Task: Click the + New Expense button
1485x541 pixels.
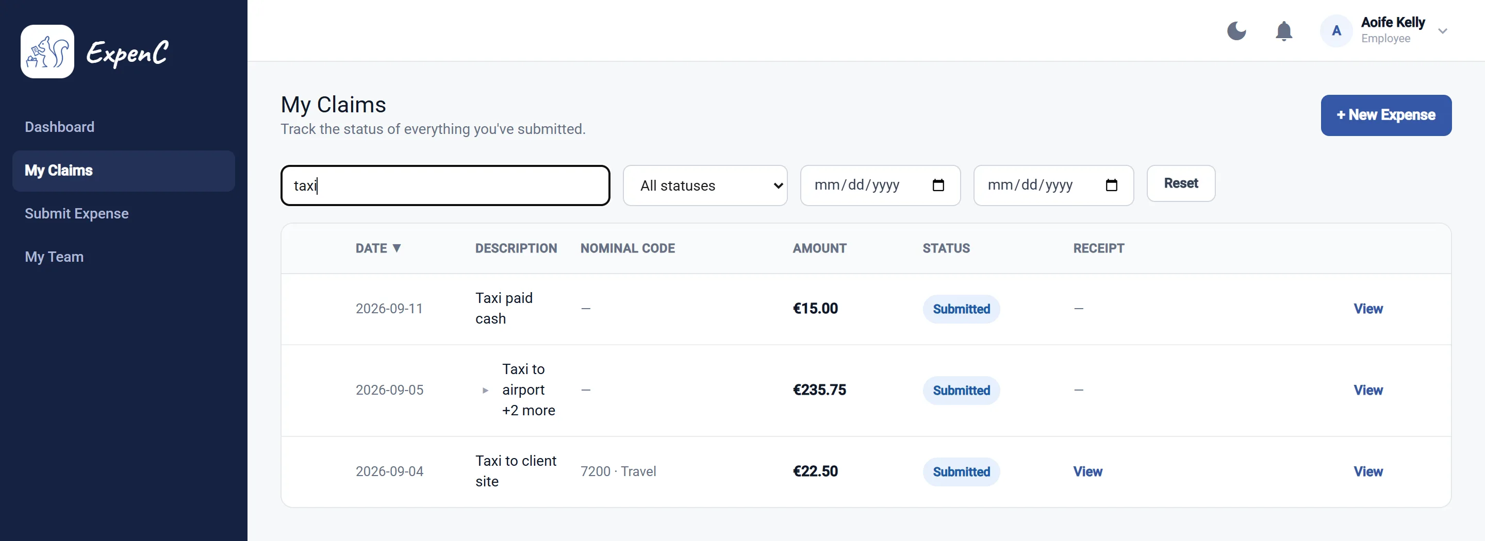Action: (x=1386, y=115)
